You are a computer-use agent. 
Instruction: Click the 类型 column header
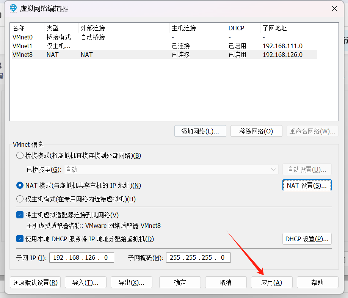click(61, 28)
